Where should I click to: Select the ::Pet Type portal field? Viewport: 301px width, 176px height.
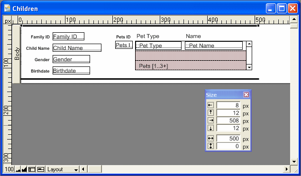158,46
